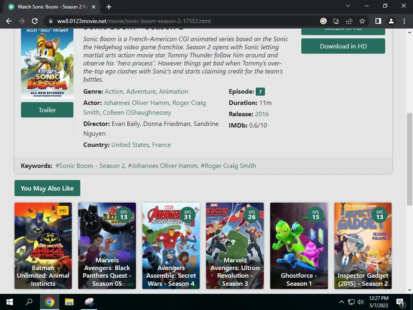This screenshot has height=310, width=413.
Task: Open the Windows Start menu
Action: [x=10, y=302]
